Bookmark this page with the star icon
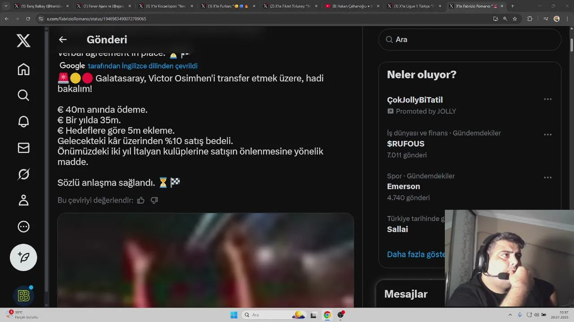The image size is (574, 322). (x=515, y=19)
